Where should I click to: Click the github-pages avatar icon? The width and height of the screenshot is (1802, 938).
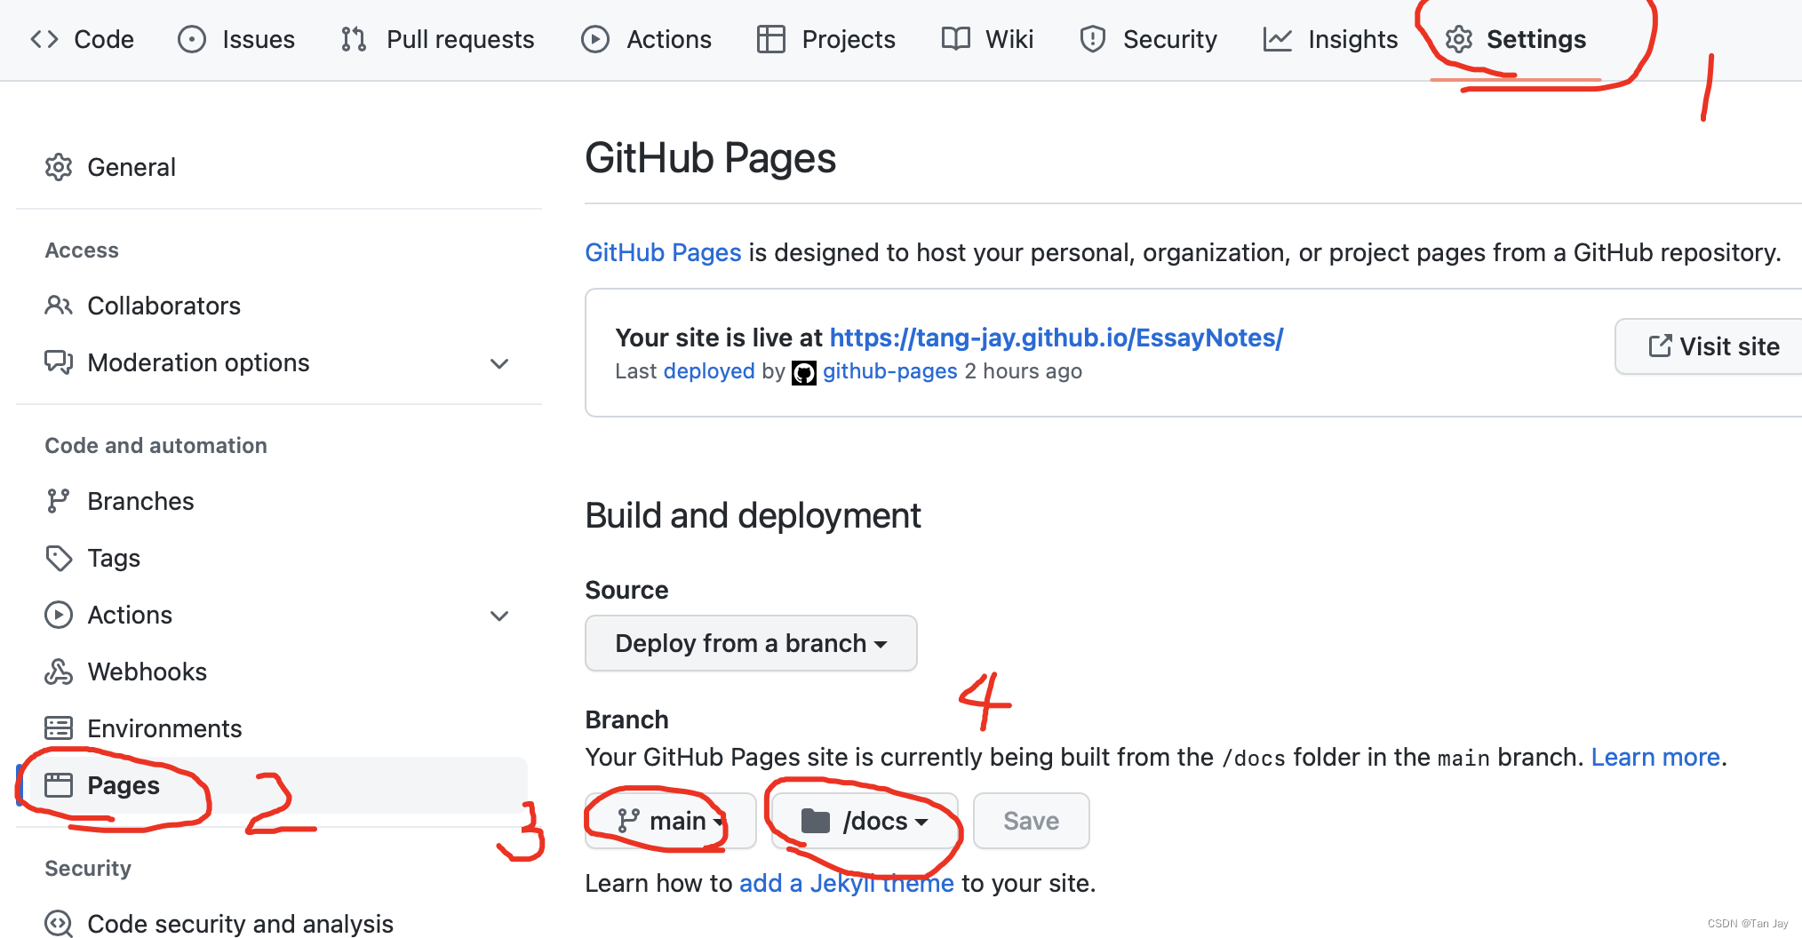click(x=804, y=372)
